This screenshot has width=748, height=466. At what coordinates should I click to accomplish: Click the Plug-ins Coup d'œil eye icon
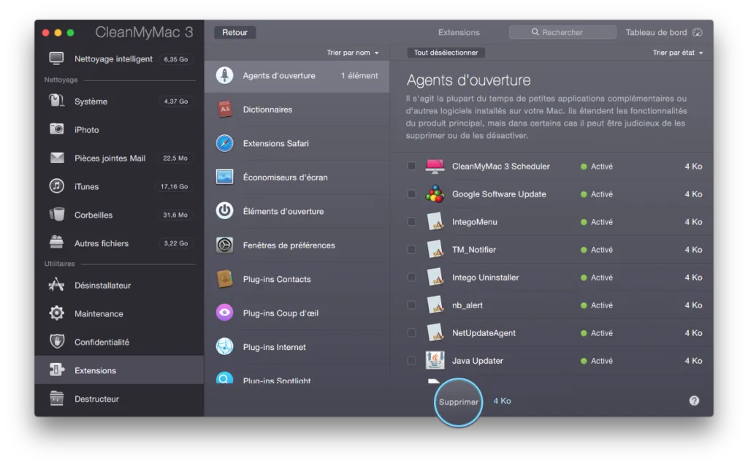224,313
